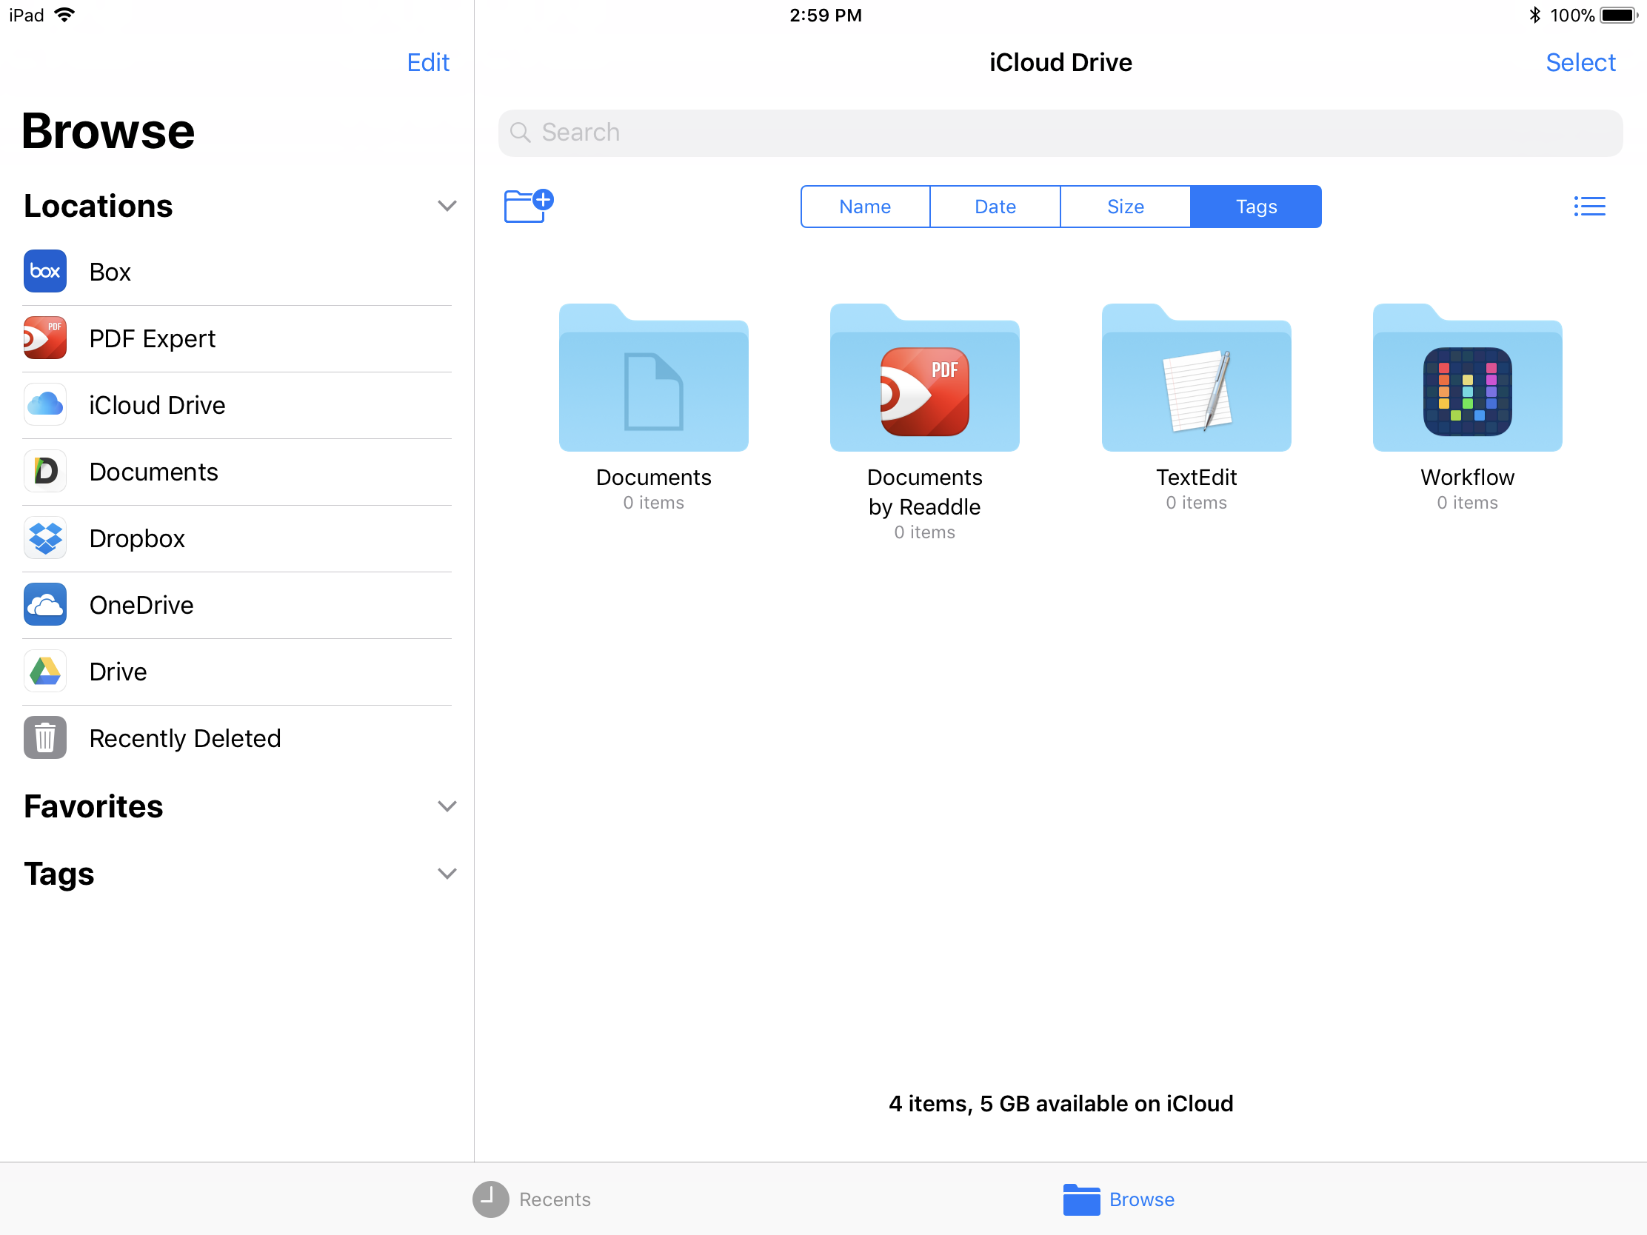This screenshot has height=1235, width=1647.
Task: Switch to list view icon
Action: [1588, 207]
